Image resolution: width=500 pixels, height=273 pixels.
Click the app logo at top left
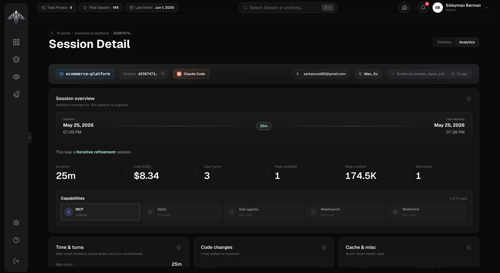(16, 17)
